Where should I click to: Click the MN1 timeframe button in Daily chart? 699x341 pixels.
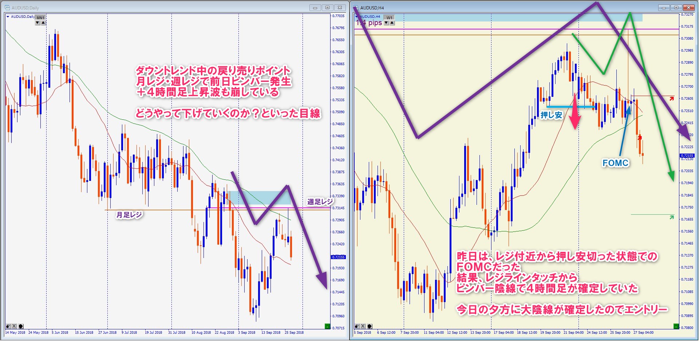point(40,18)
